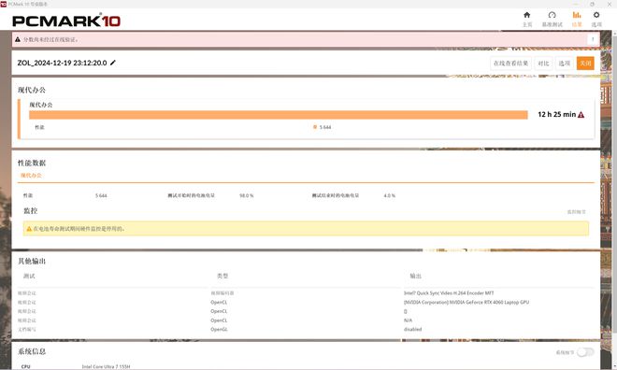Viewport: 617px width, 370px height.
Task: Click the orange 现代办公 battery life bar
Action: [279, 115]
